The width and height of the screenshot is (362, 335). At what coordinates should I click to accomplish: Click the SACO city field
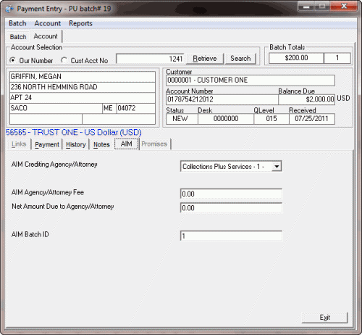[56, 108]
